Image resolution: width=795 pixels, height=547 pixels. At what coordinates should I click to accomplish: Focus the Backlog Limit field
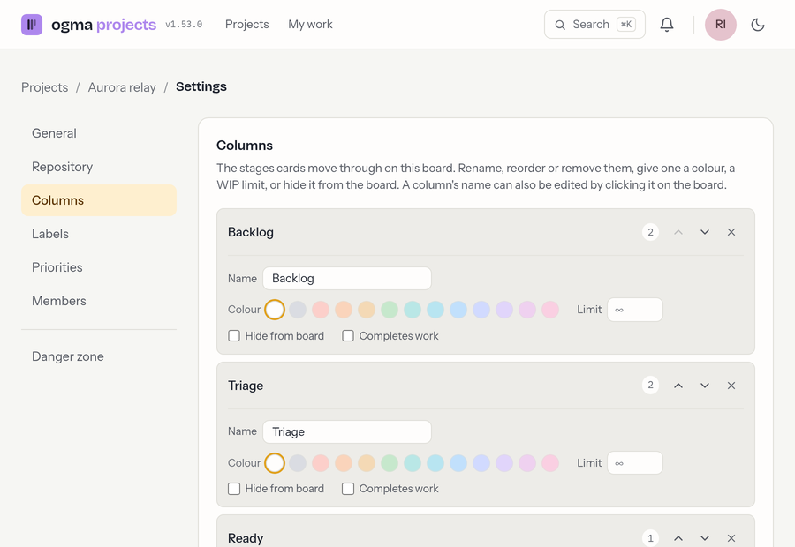635,310
